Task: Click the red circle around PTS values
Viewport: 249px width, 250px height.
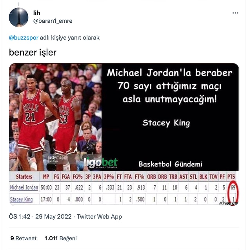Action: pos(233,193)
